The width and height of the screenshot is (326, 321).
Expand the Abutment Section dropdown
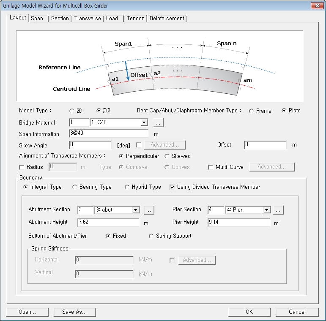[135, 210]
